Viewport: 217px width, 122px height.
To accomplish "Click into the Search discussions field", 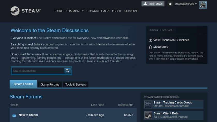I will [38, 71].
